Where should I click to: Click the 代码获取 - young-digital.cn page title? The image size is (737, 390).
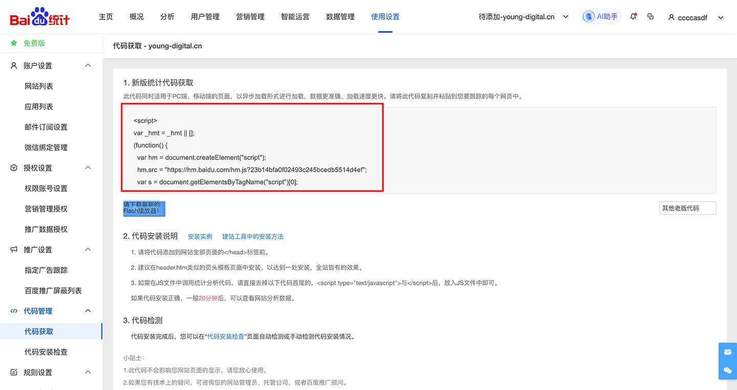tap(157, 46)
